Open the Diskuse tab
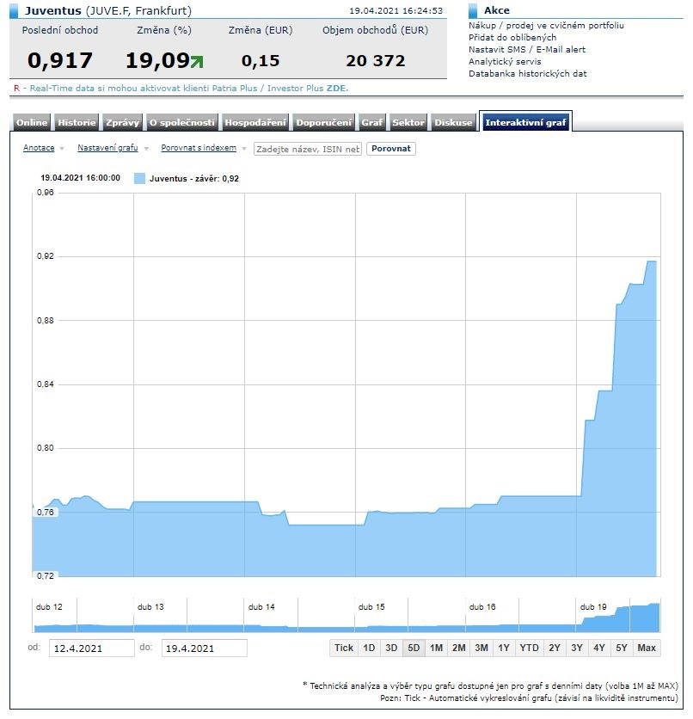This screenshot has height=719, width=693. (453, 123)
